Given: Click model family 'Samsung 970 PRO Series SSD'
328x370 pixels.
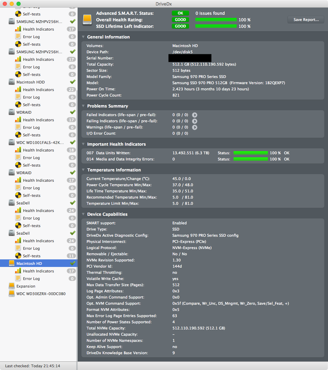Looking at the screenshot, I should click(199, 77).
